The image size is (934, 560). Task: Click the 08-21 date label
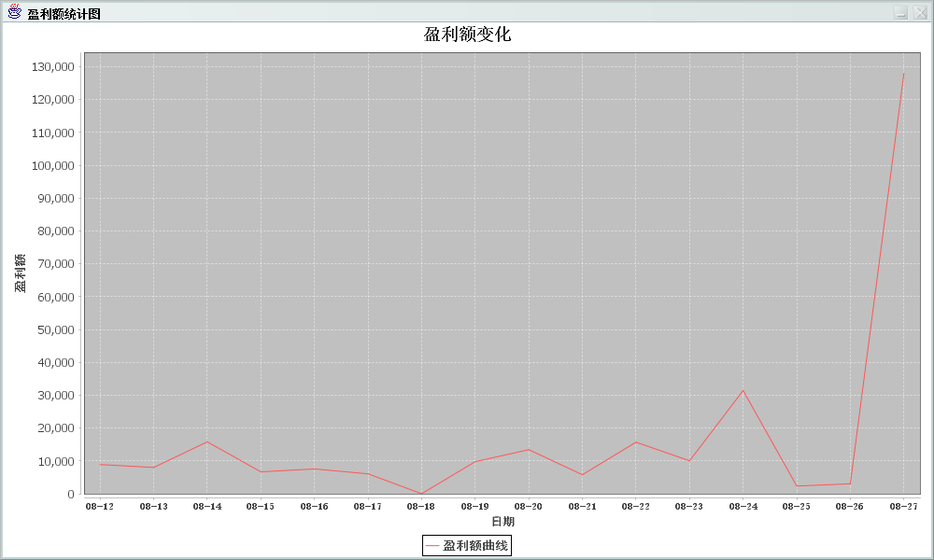[x=582, y=507]
